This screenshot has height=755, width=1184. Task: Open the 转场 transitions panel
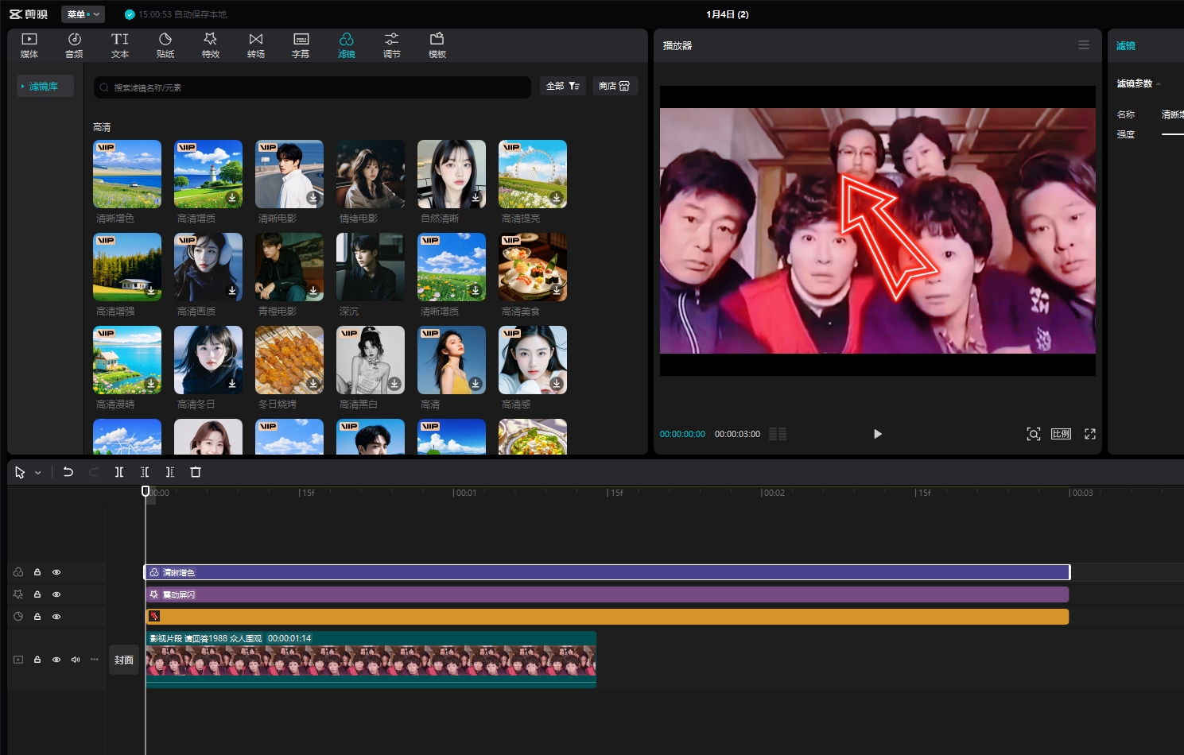click(255, 45)
